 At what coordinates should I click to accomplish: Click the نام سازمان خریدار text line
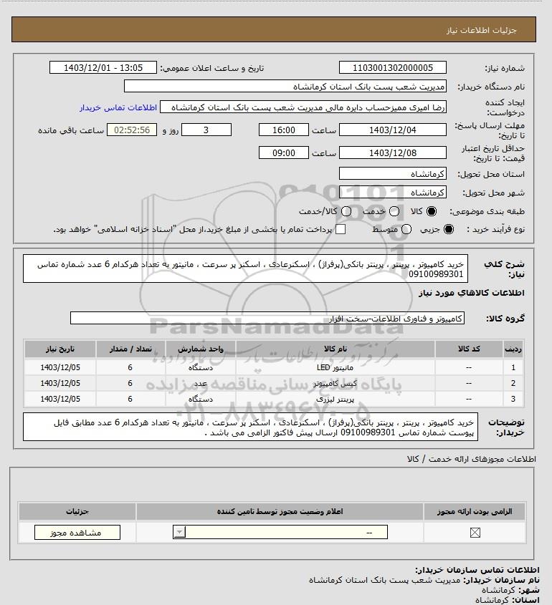click(x=424, y=580)
